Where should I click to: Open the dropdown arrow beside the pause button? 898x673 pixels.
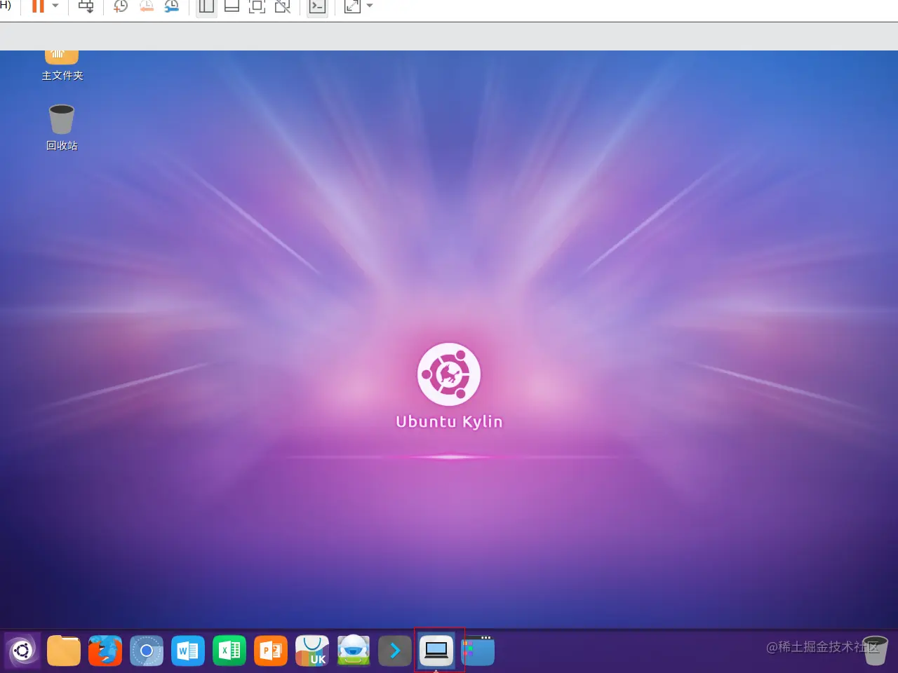(55, 6)
